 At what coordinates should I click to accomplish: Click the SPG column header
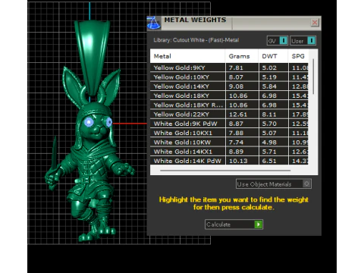(x=298, y=56)
